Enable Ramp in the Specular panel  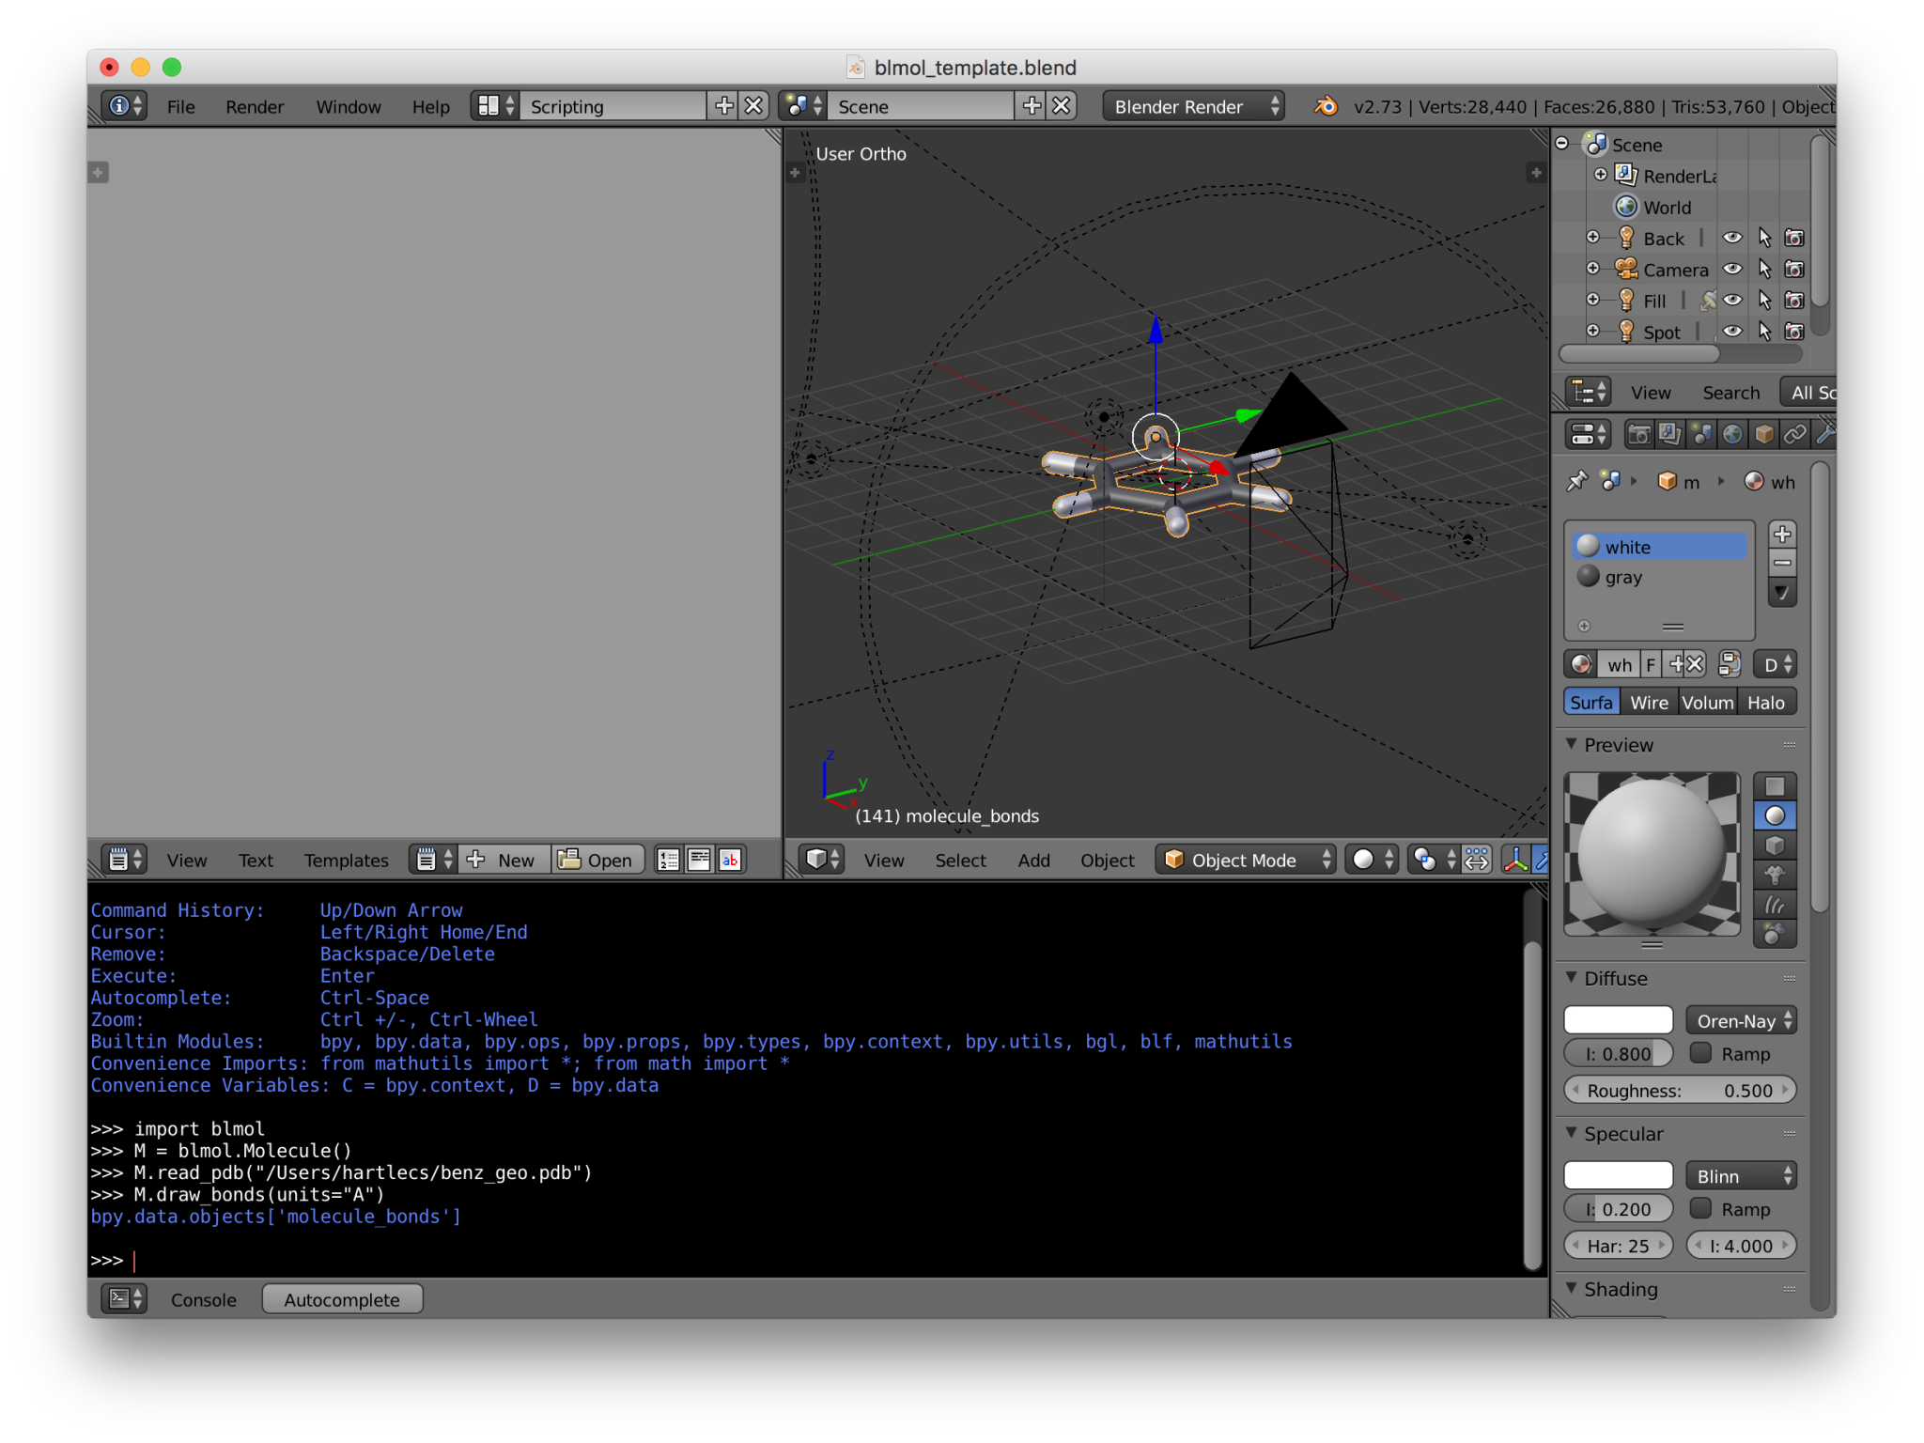pyautogui.click(x=1699, y=1209)
